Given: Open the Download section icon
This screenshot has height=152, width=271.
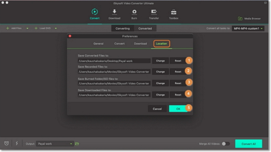Looking at the screenshot, I should pos(114,12).
